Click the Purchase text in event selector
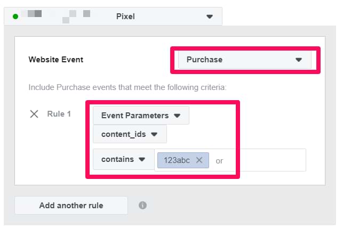Viewport: 343px width, 229px height. coord(204,60)
